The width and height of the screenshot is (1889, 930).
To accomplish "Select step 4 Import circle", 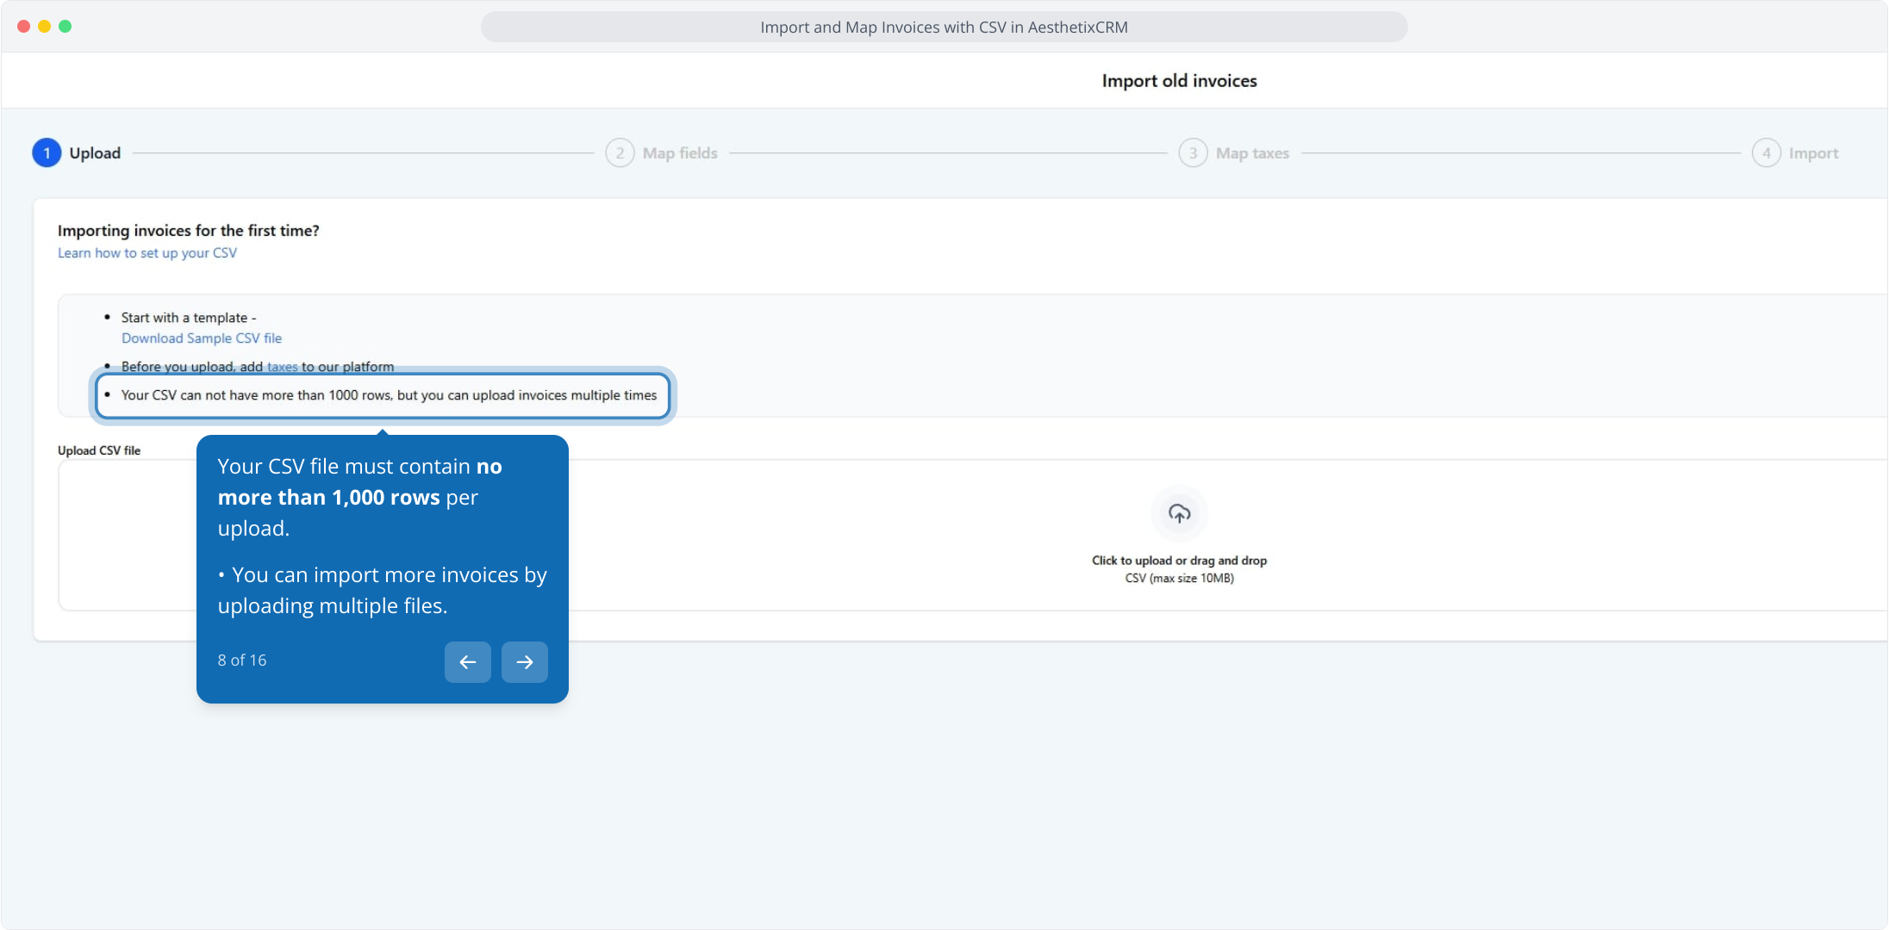I will [x=1766, y=153].
